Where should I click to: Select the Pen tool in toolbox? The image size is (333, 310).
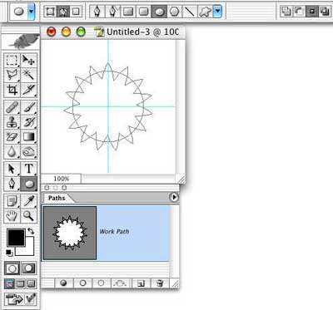tap(12, 184)
